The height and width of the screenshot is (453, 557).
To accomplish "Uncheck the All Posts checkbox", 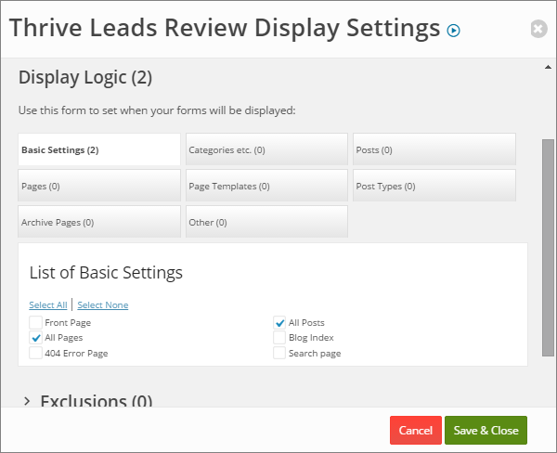I will tap(279, 323).
